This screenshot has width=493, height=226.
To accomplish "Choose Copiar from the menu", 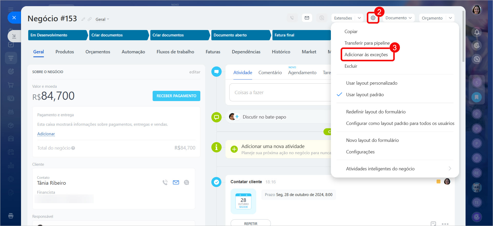I will pyautogui.click(x=351, y=32).
